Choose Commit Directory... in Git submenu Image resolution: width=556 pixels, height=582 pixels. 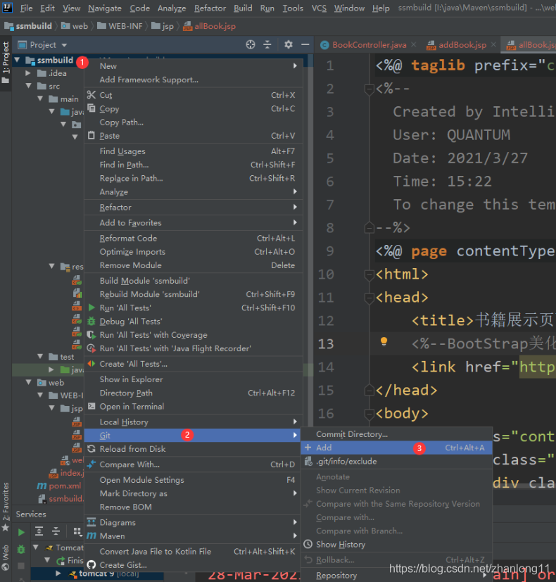point(396,434)
